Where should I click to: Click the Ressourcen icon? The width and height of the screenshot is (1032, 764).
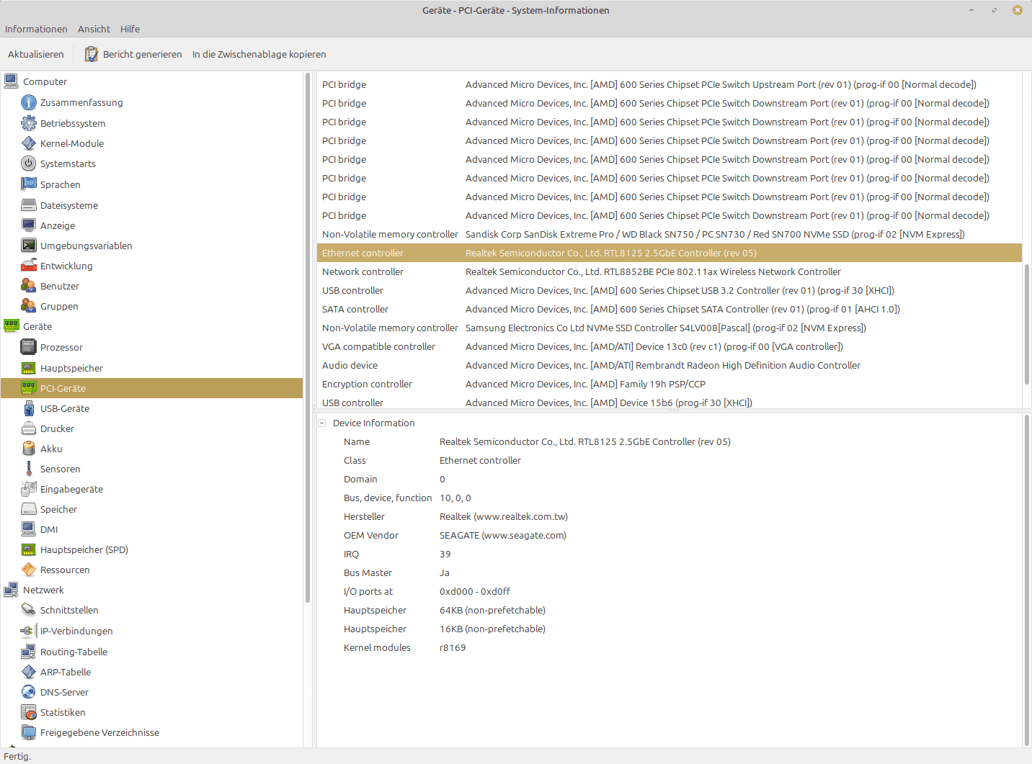[x=29, y=570]
